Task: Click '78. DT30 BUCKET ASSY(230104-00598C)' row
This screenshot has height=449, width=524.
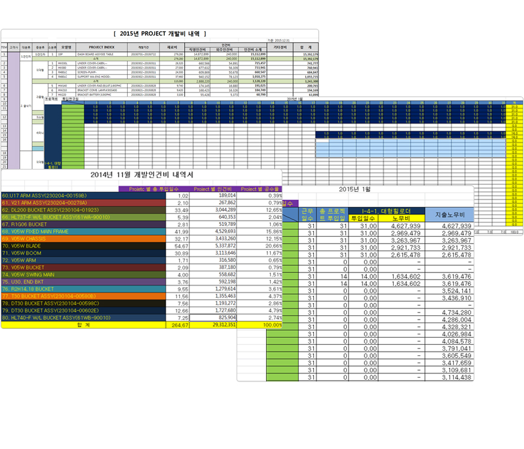Action: [84, 303]
